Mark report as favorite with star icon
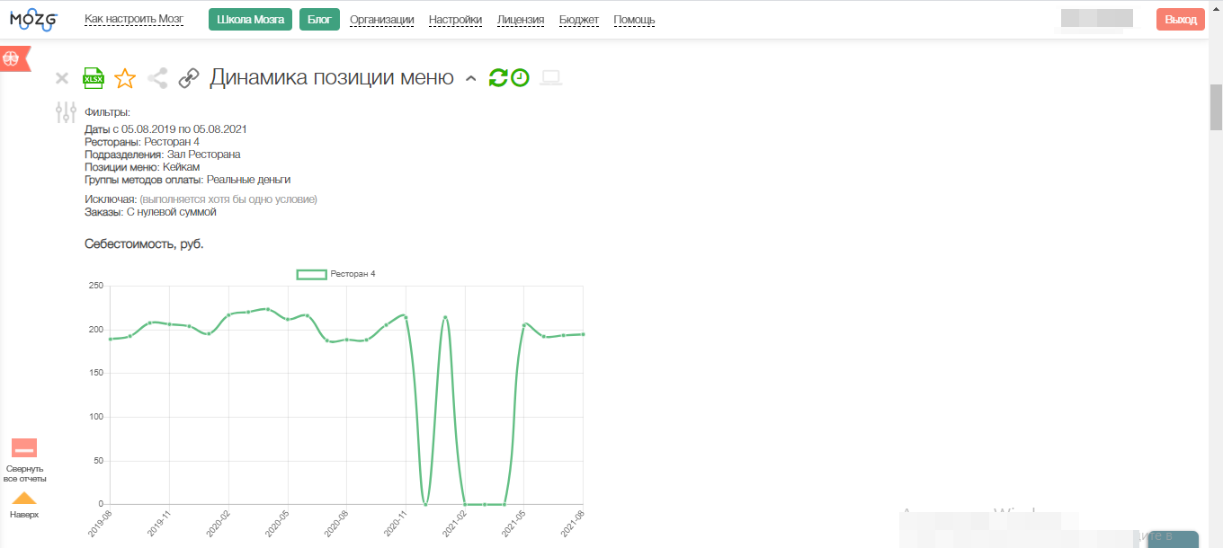Viewport: 1223px width, 548px height. (x=125, y=78)
